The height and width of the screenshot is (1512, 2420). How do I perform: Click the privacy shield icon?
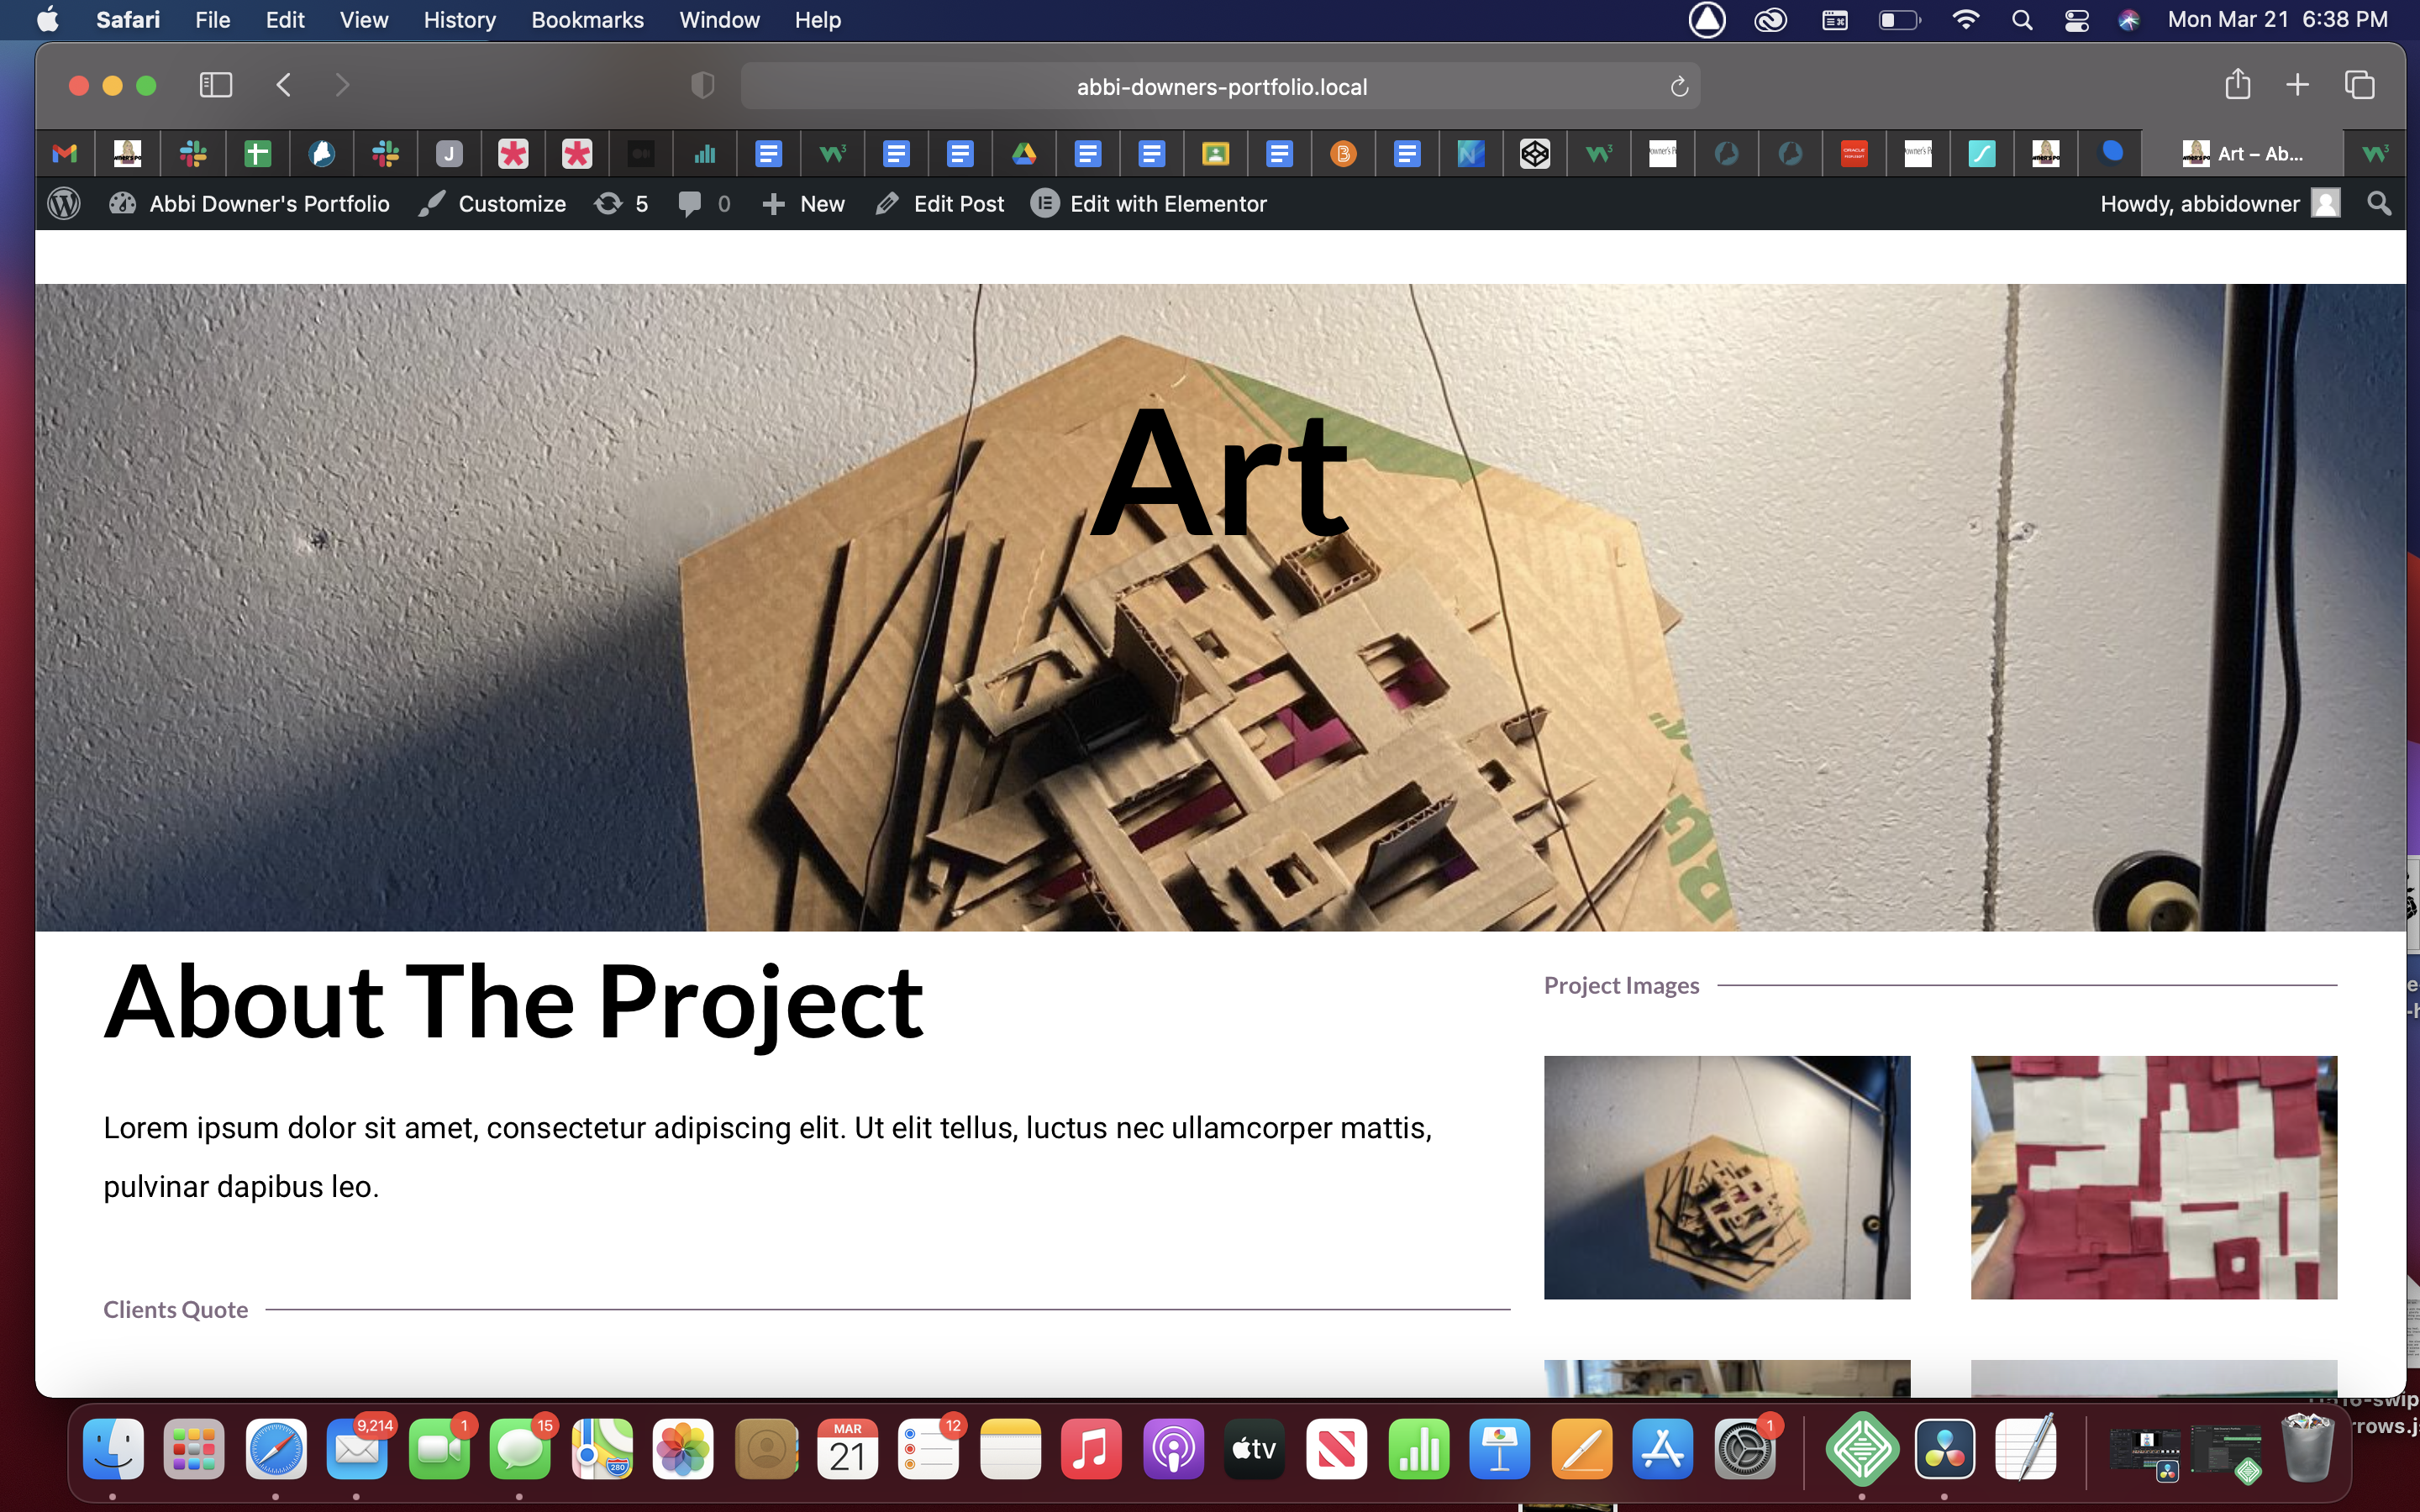(x=703, y=86)
